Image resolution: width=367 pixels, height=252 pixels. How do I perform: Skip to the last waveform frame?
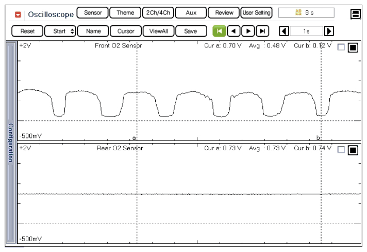(263, 31)
